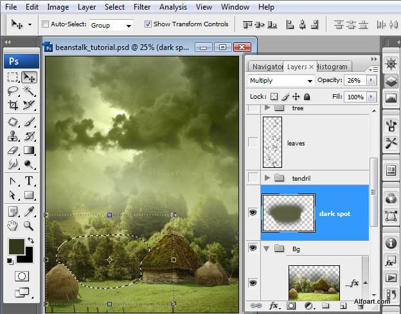Click the Opacity value field

click(x=355, y=80)
